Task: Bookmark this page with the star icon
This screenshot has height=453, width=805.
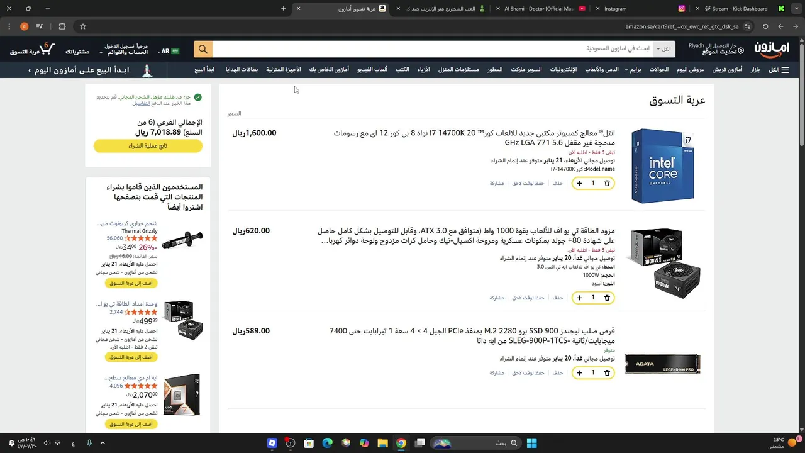Action: (82, 26)
